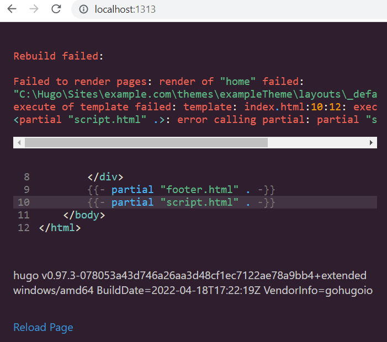The width and height of the screenshot is (387, 342).
Task: Click the localhost:1313 address bar
Action: [230, 9]
